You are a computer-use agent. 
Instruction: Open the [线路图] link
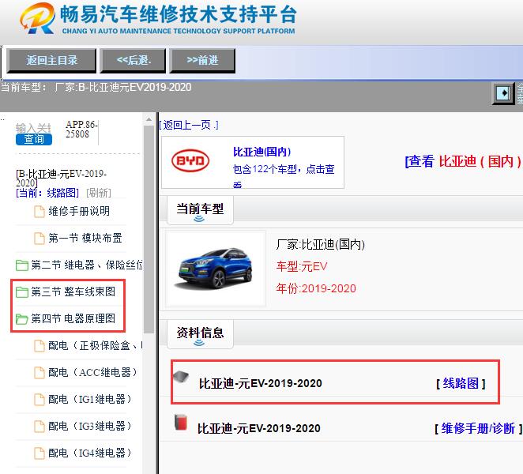461,384
